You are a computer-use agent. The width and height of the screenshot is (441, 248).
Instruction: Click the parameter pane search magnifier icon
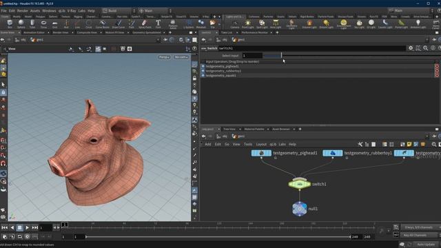tap(426, 48)
